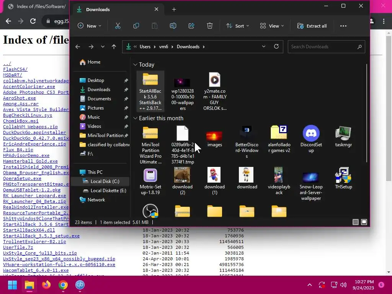Open the View dropdown menu

click(272, 26)
